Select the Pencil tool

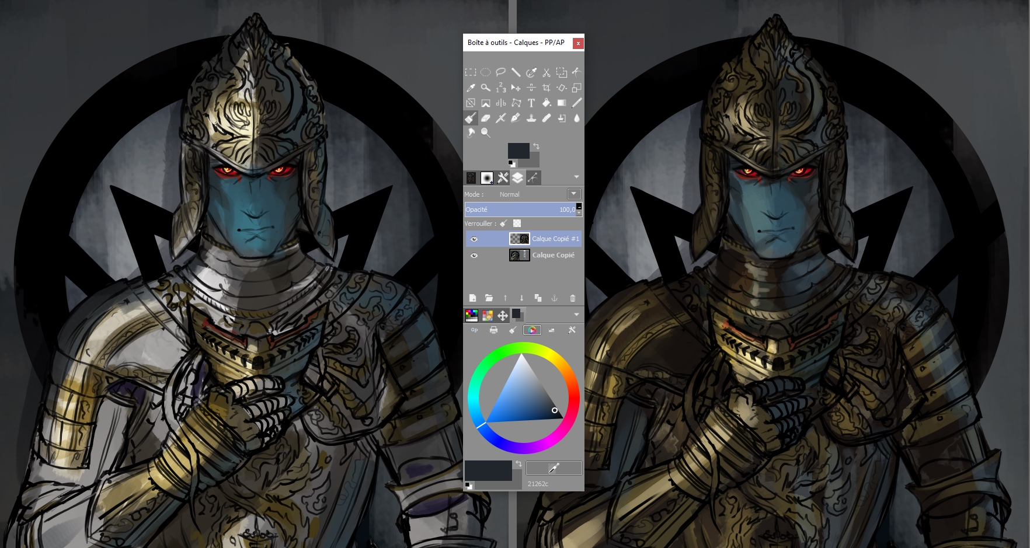click(x=577, y=103)
